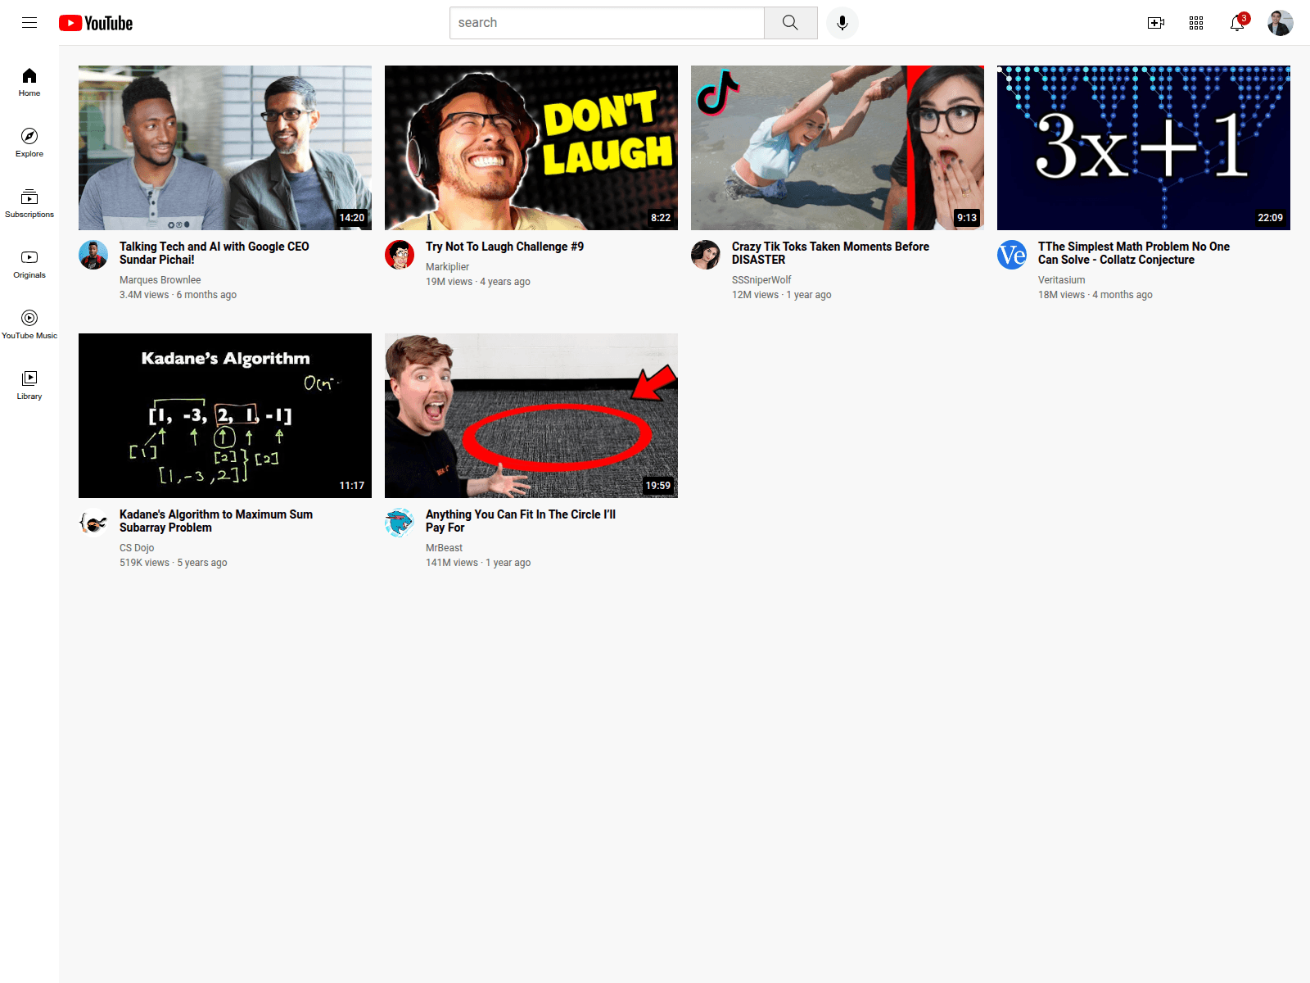The image size is (1310, 983).
Task: Open notifications bell with 3 badge
Action: click(1238, 22)
